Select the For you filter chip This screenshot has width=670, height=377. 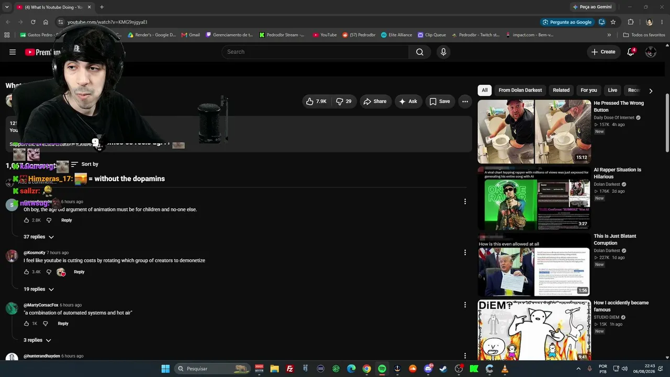tap(589, 90)
